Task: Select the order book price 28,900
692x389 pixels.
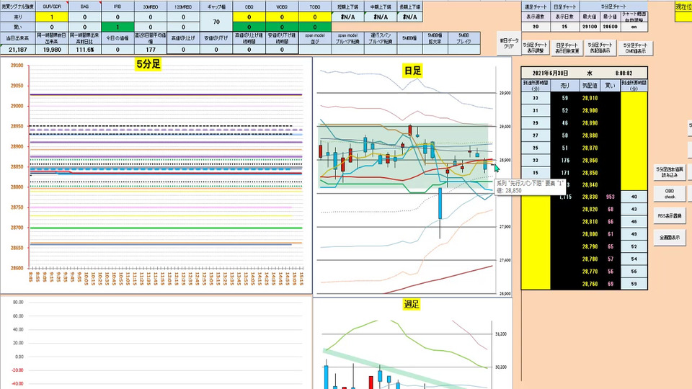Action: click(x=590, y=110)
